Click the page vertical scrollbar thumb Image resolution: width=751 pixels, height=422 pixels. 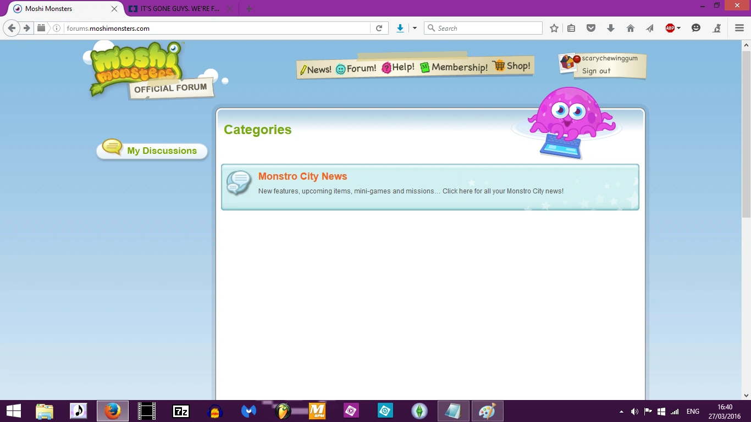(746, 135)
